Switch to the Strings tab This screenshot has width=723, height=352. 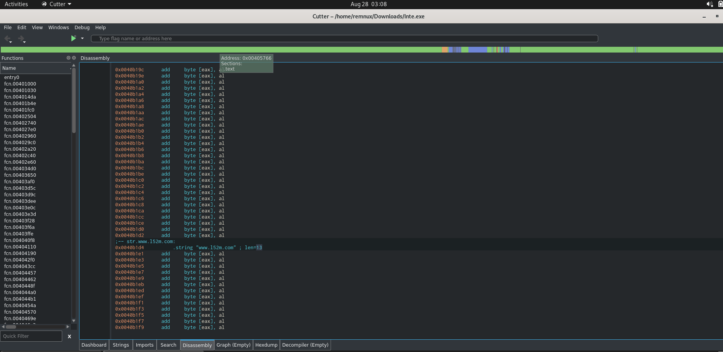(x=121, y=345)
